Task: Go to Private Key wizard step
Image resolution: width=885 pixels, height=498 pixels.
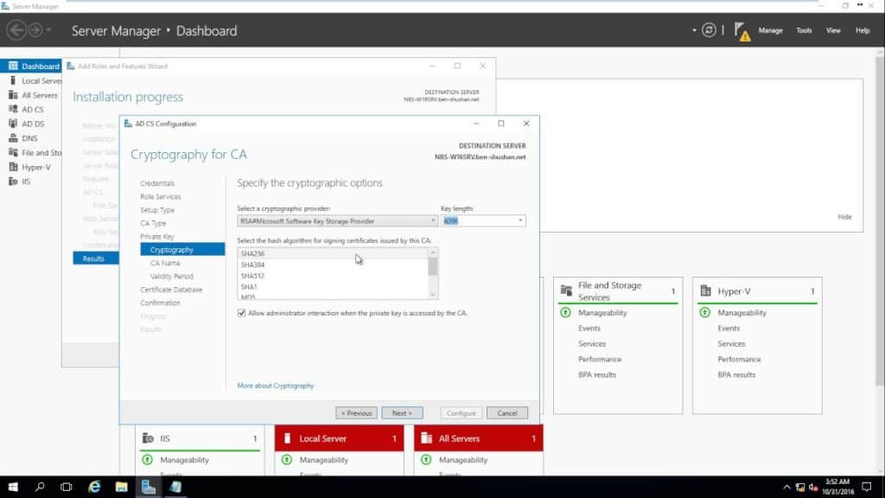Action: pos(157,237)
